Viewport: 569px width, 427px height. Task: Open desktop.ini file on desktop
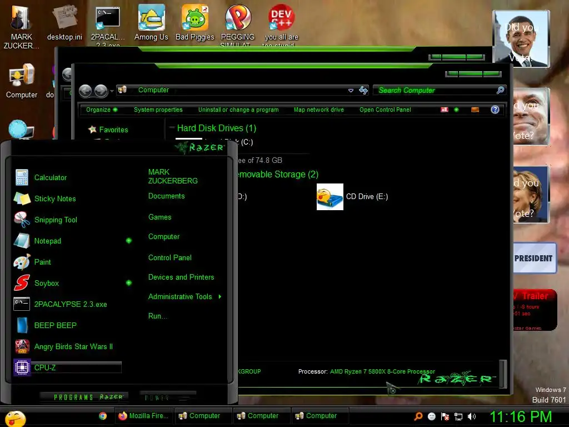(64, 22)
